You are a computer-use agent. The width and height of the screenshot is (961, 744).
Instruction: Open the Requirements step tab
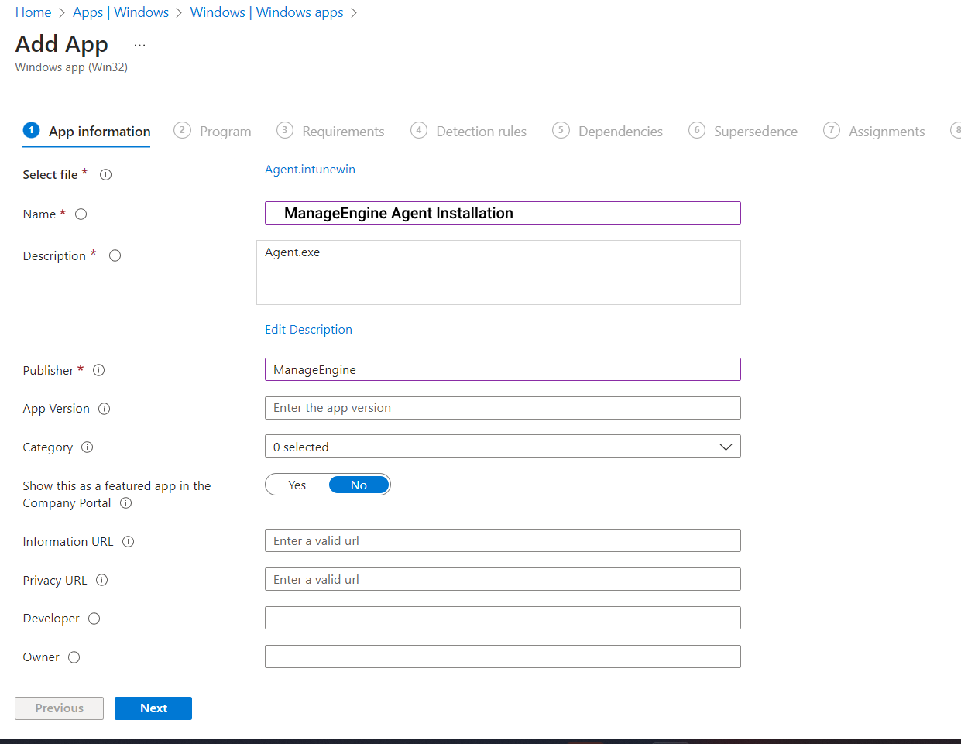331,132
